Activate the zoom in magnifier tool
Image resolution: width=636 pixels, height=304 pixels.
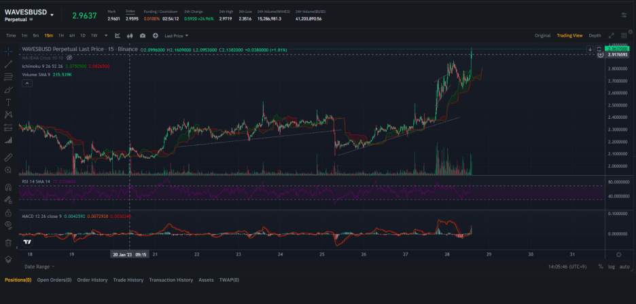tap(9, 170)
